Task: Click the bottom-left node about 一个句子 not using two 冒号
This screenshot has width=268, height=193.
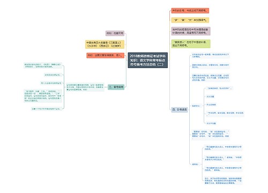Action: pyautogui.click(x=46, y=109)
